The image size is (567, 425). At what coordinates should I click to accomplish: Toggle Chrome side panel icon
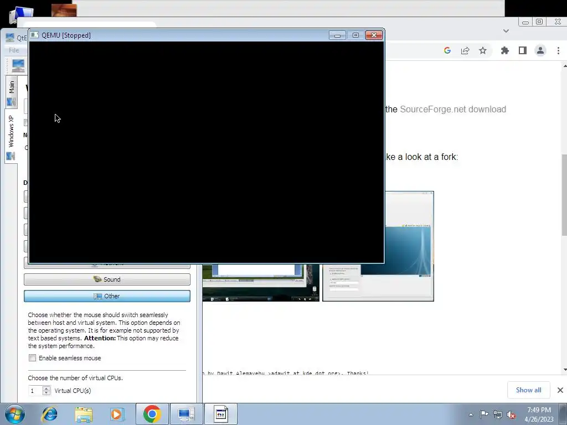(523, 50)
